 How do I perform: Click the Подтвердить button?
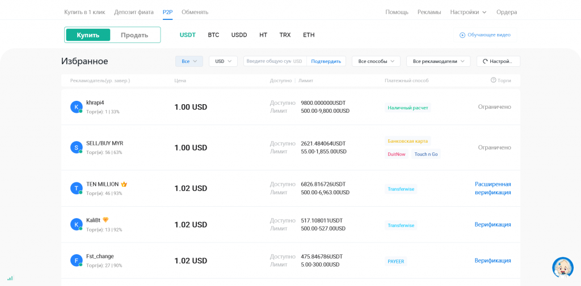326,61
